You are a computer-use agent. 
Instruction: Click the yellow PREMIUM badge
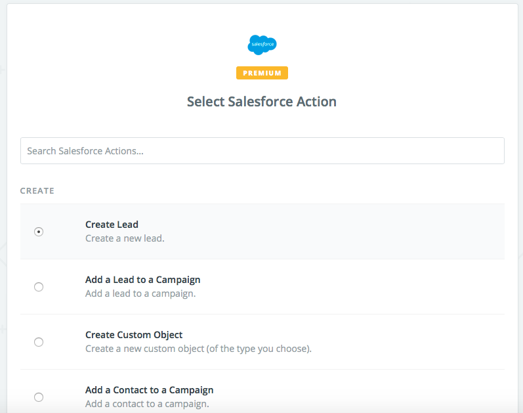click(262, 73)
